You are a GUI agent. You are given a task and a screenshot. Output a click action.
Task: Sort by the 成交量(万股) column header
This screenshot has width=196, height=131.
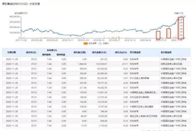(x=79, y=52)
